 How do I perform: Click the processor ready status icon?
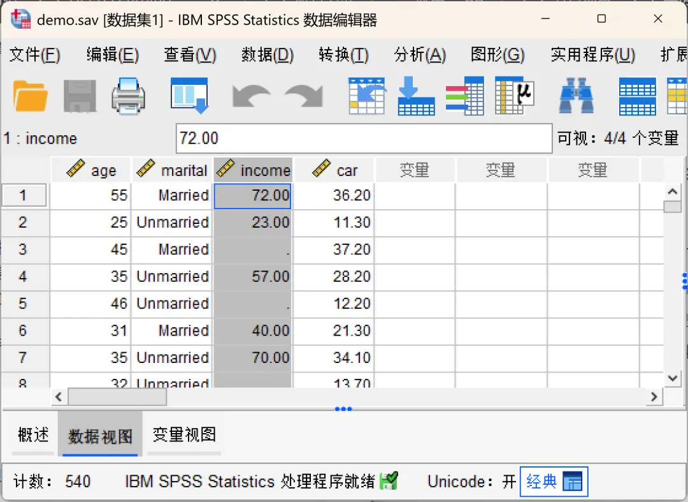tap(389, 481)
